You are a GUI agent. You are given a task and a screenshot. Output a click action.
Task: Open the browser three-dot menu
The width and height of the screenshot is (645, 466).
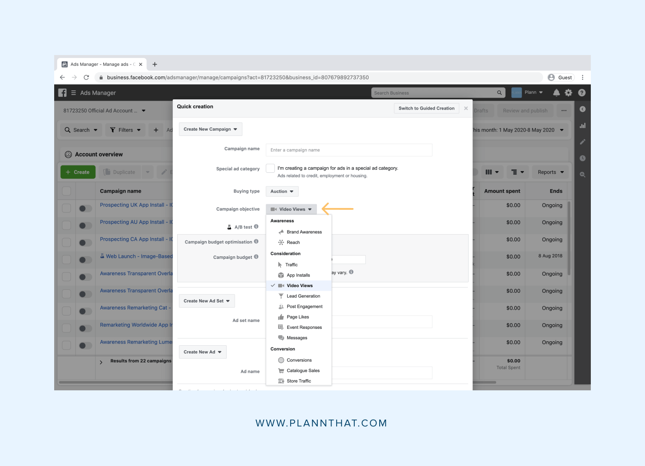point(583,77)
